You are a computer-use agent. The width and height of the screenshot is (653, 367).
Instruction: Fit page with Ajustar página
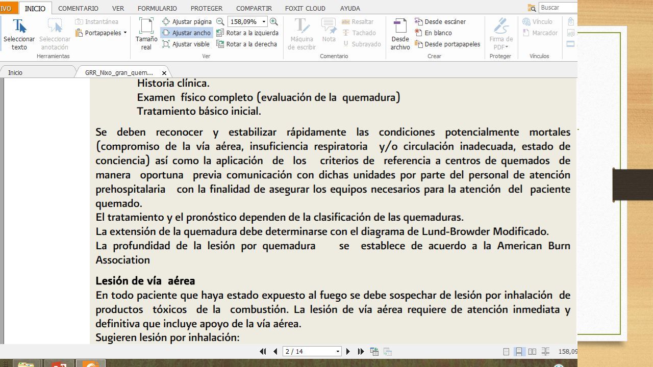187,22
